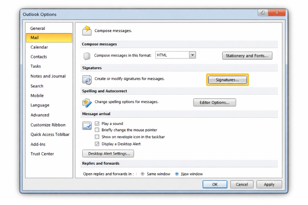This screenshot has height=205, width=308.
Task: Open the Signatures... dialog button
Action: 227,80
